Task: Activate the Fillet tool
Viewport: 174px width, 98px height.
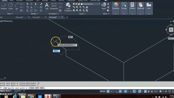Action: [35, 7]
